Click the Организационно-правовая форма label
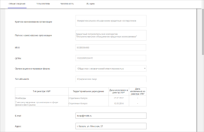 click(x=32, y=69)
